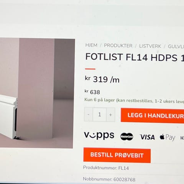This screenshot has width=184, height=184.
Task: Open the Produkter breadcrumb link
Action: click(118, 46)
